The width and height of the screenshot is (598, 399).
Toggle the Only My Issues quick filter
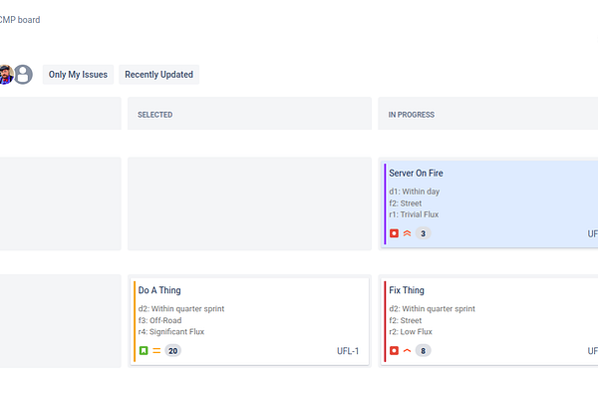click(78, 75)
